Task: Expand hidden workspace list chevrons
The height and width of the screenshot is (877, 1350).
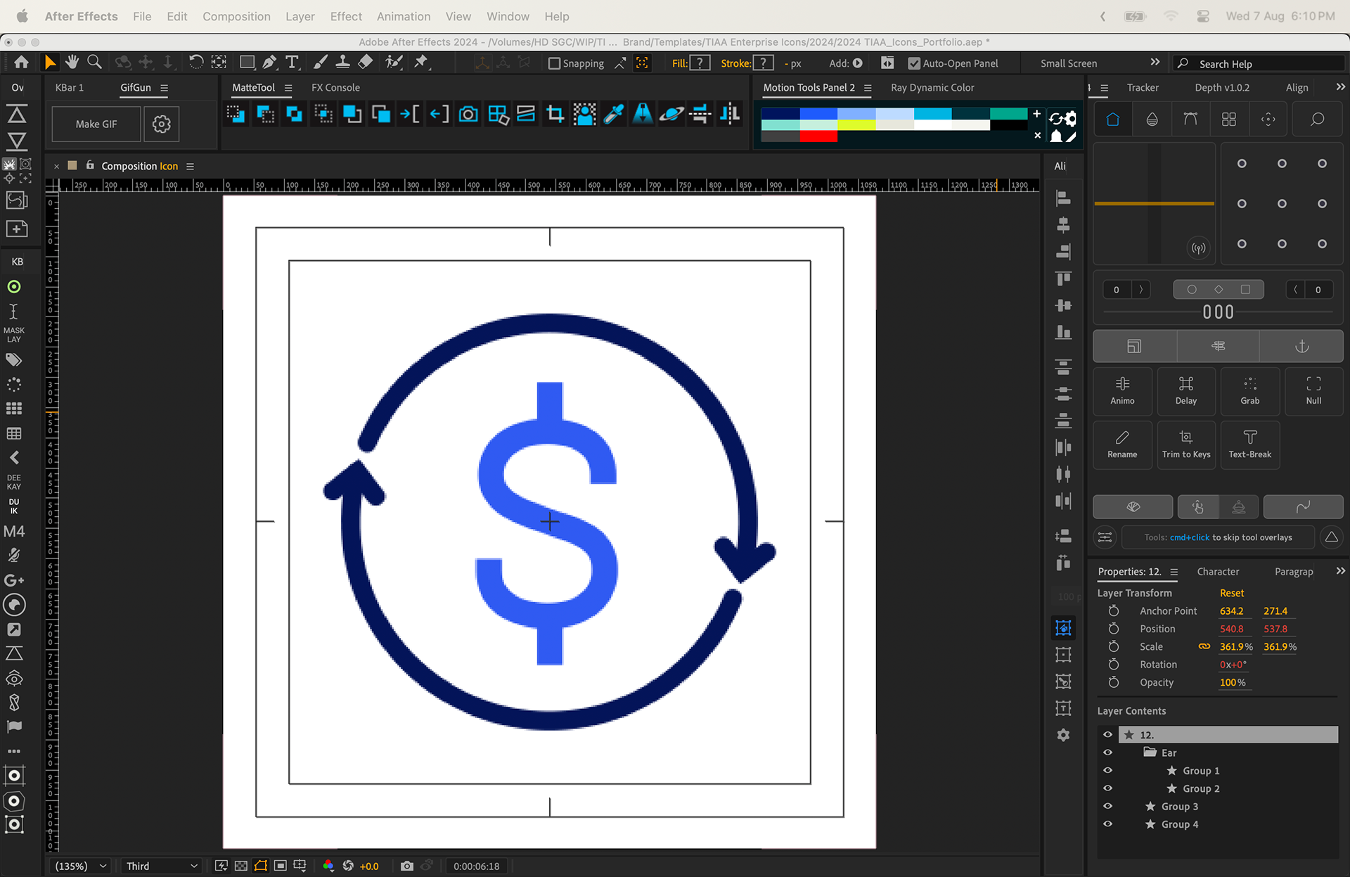Action: 1155,63
